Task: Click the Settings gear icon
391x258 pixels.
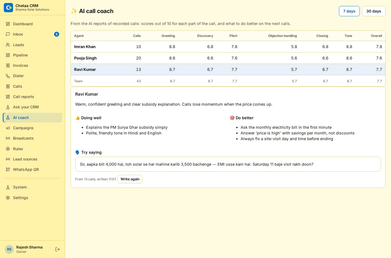Action: tap(8, 198)
